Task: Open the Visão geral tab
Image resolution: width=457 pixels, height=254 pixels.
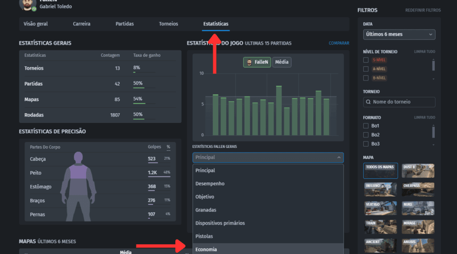Action: pyautogui.click(x=36, y=24)
